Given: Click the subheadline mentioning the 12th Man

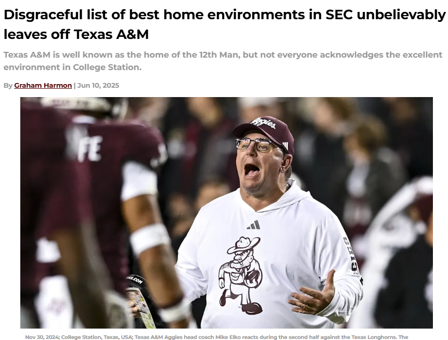Looking at the screenshot, I should click(223, 61).
